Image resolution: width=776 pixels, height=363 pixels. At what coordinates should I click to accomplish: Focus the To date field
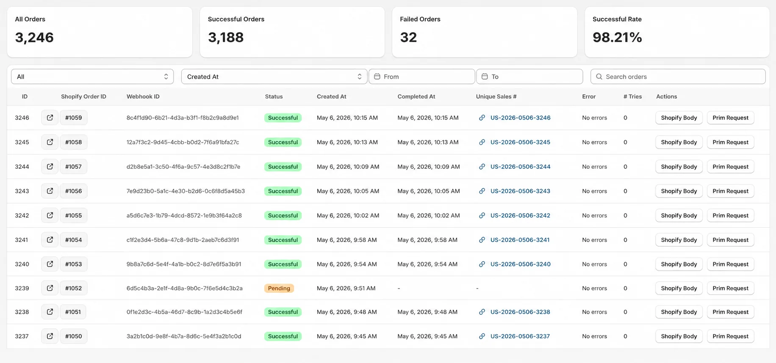(x=529, y=77)
